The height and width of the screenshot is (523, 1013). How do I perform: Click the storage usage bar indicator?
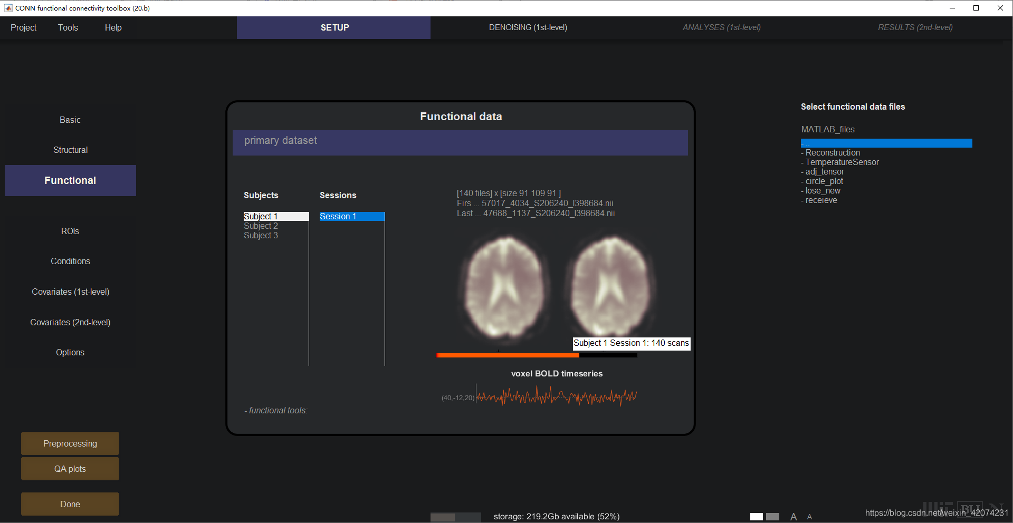coord(456,517)
